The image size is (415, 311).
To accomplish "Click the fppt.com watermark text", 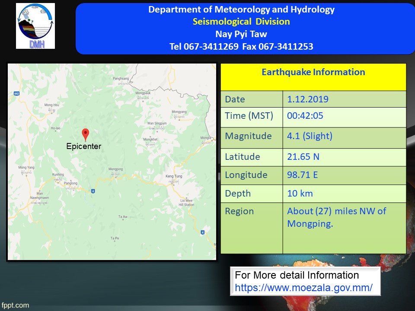I will coord(15,305).
